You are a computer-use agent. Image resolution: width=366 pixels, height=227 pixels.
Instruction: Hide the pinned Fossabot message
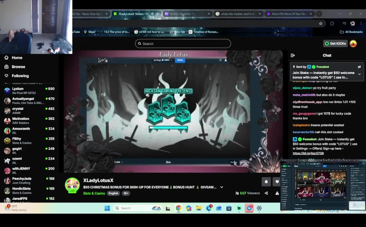[x=359, y=67]
